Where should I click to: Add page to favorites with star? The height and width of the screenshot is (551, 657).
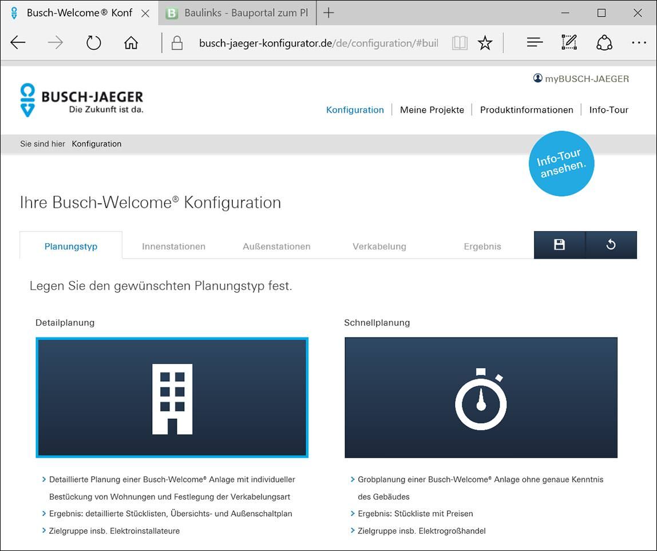click(x=485, y=43)
